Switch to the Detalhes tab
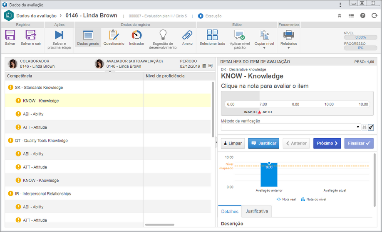 tap(230, 211)
